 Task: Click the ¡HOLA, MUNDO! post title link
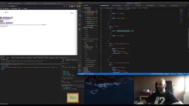pos(6,23)
